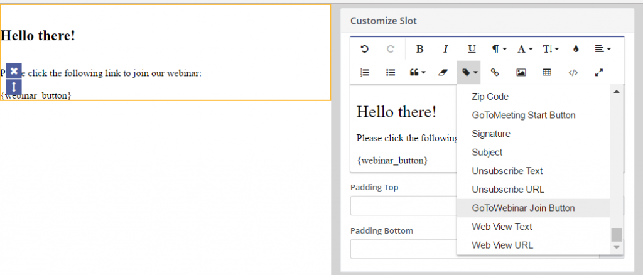This screenshot has width=643, height=275.
Task: Toggle underline formatting
Action: coord(472,49)
